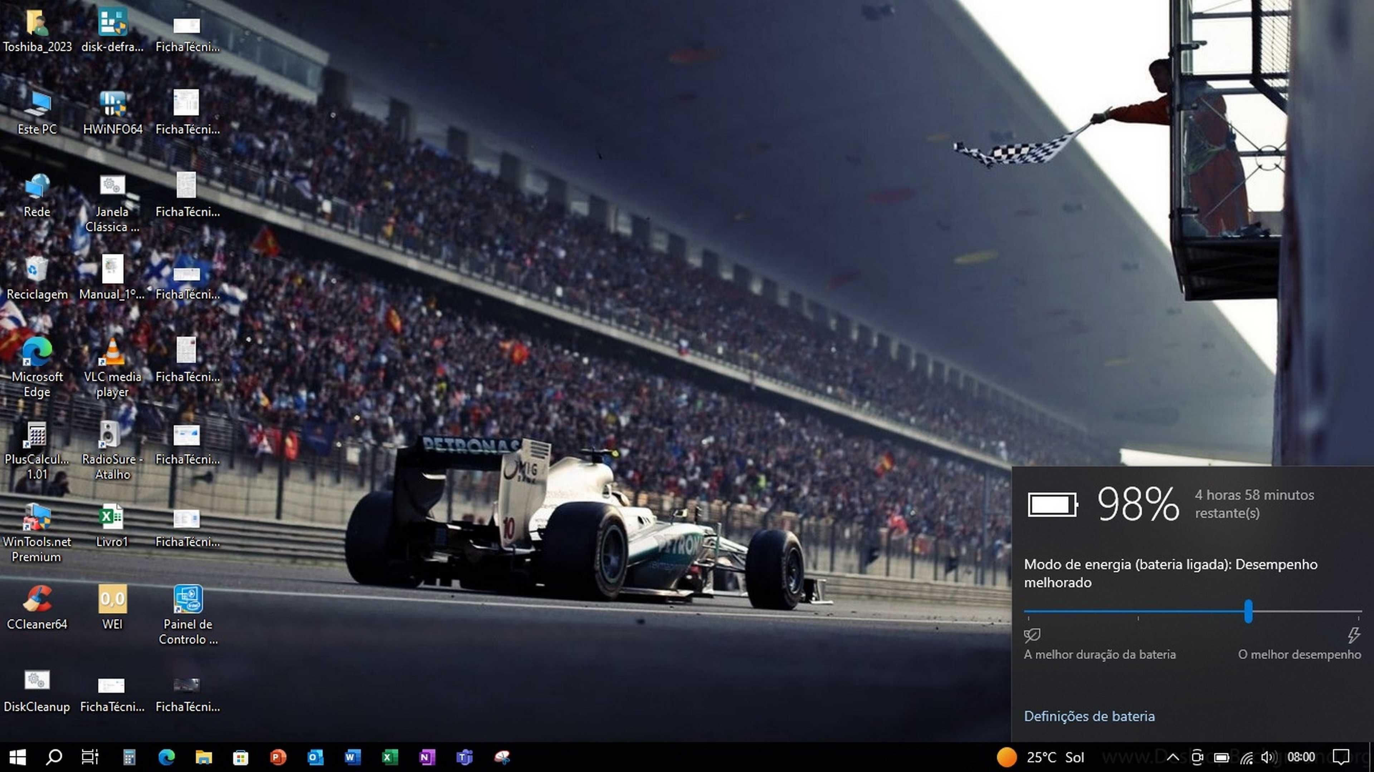
Task: Click '4 horas 58 minutos restante(s)' text
Action: [x=1254, y=504]
